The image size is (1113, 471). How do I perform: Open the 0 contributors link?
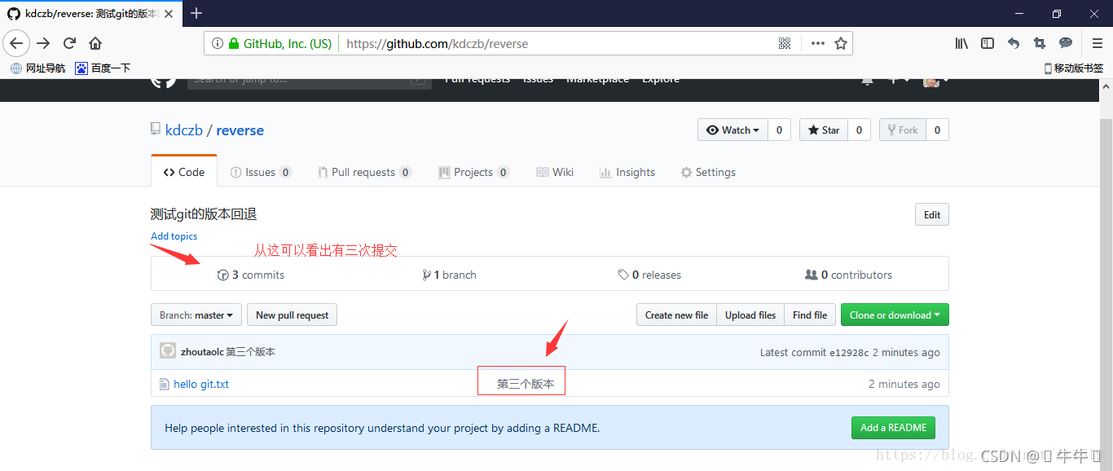[x=848, y=275]
